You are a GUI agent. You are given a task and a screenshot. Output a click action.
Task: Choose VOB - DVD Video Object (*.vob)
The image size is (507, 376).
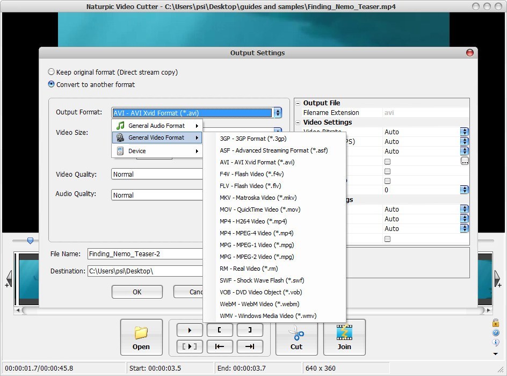pyautogui.click(x=274, y=292)
